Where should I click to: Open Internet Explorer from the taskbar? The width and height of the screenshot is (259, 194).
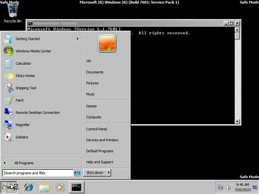tap(28, 187)
